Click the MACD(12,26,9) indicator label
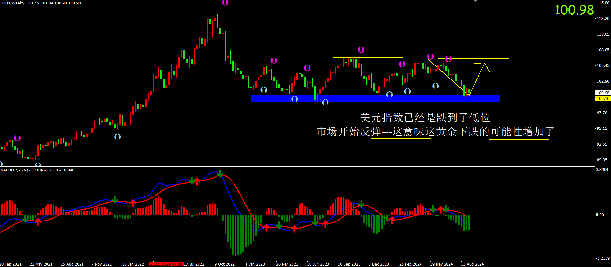The width and height of the screenshot is (611, 267). click(x=37, y=170)
